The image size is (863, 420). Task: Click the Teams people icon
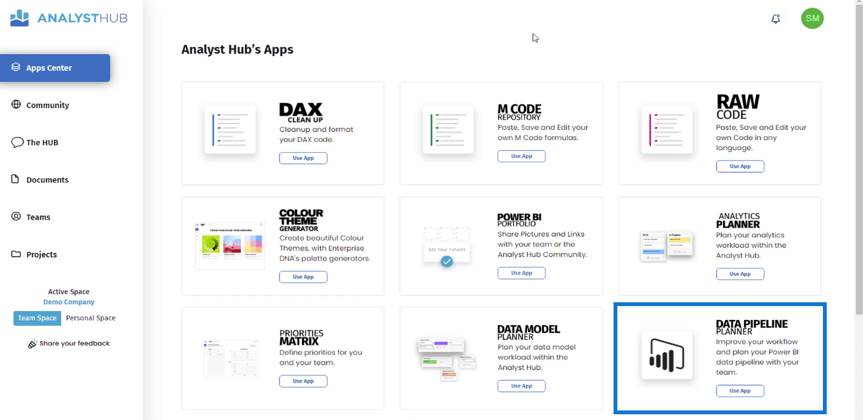(x=16, y=216)
